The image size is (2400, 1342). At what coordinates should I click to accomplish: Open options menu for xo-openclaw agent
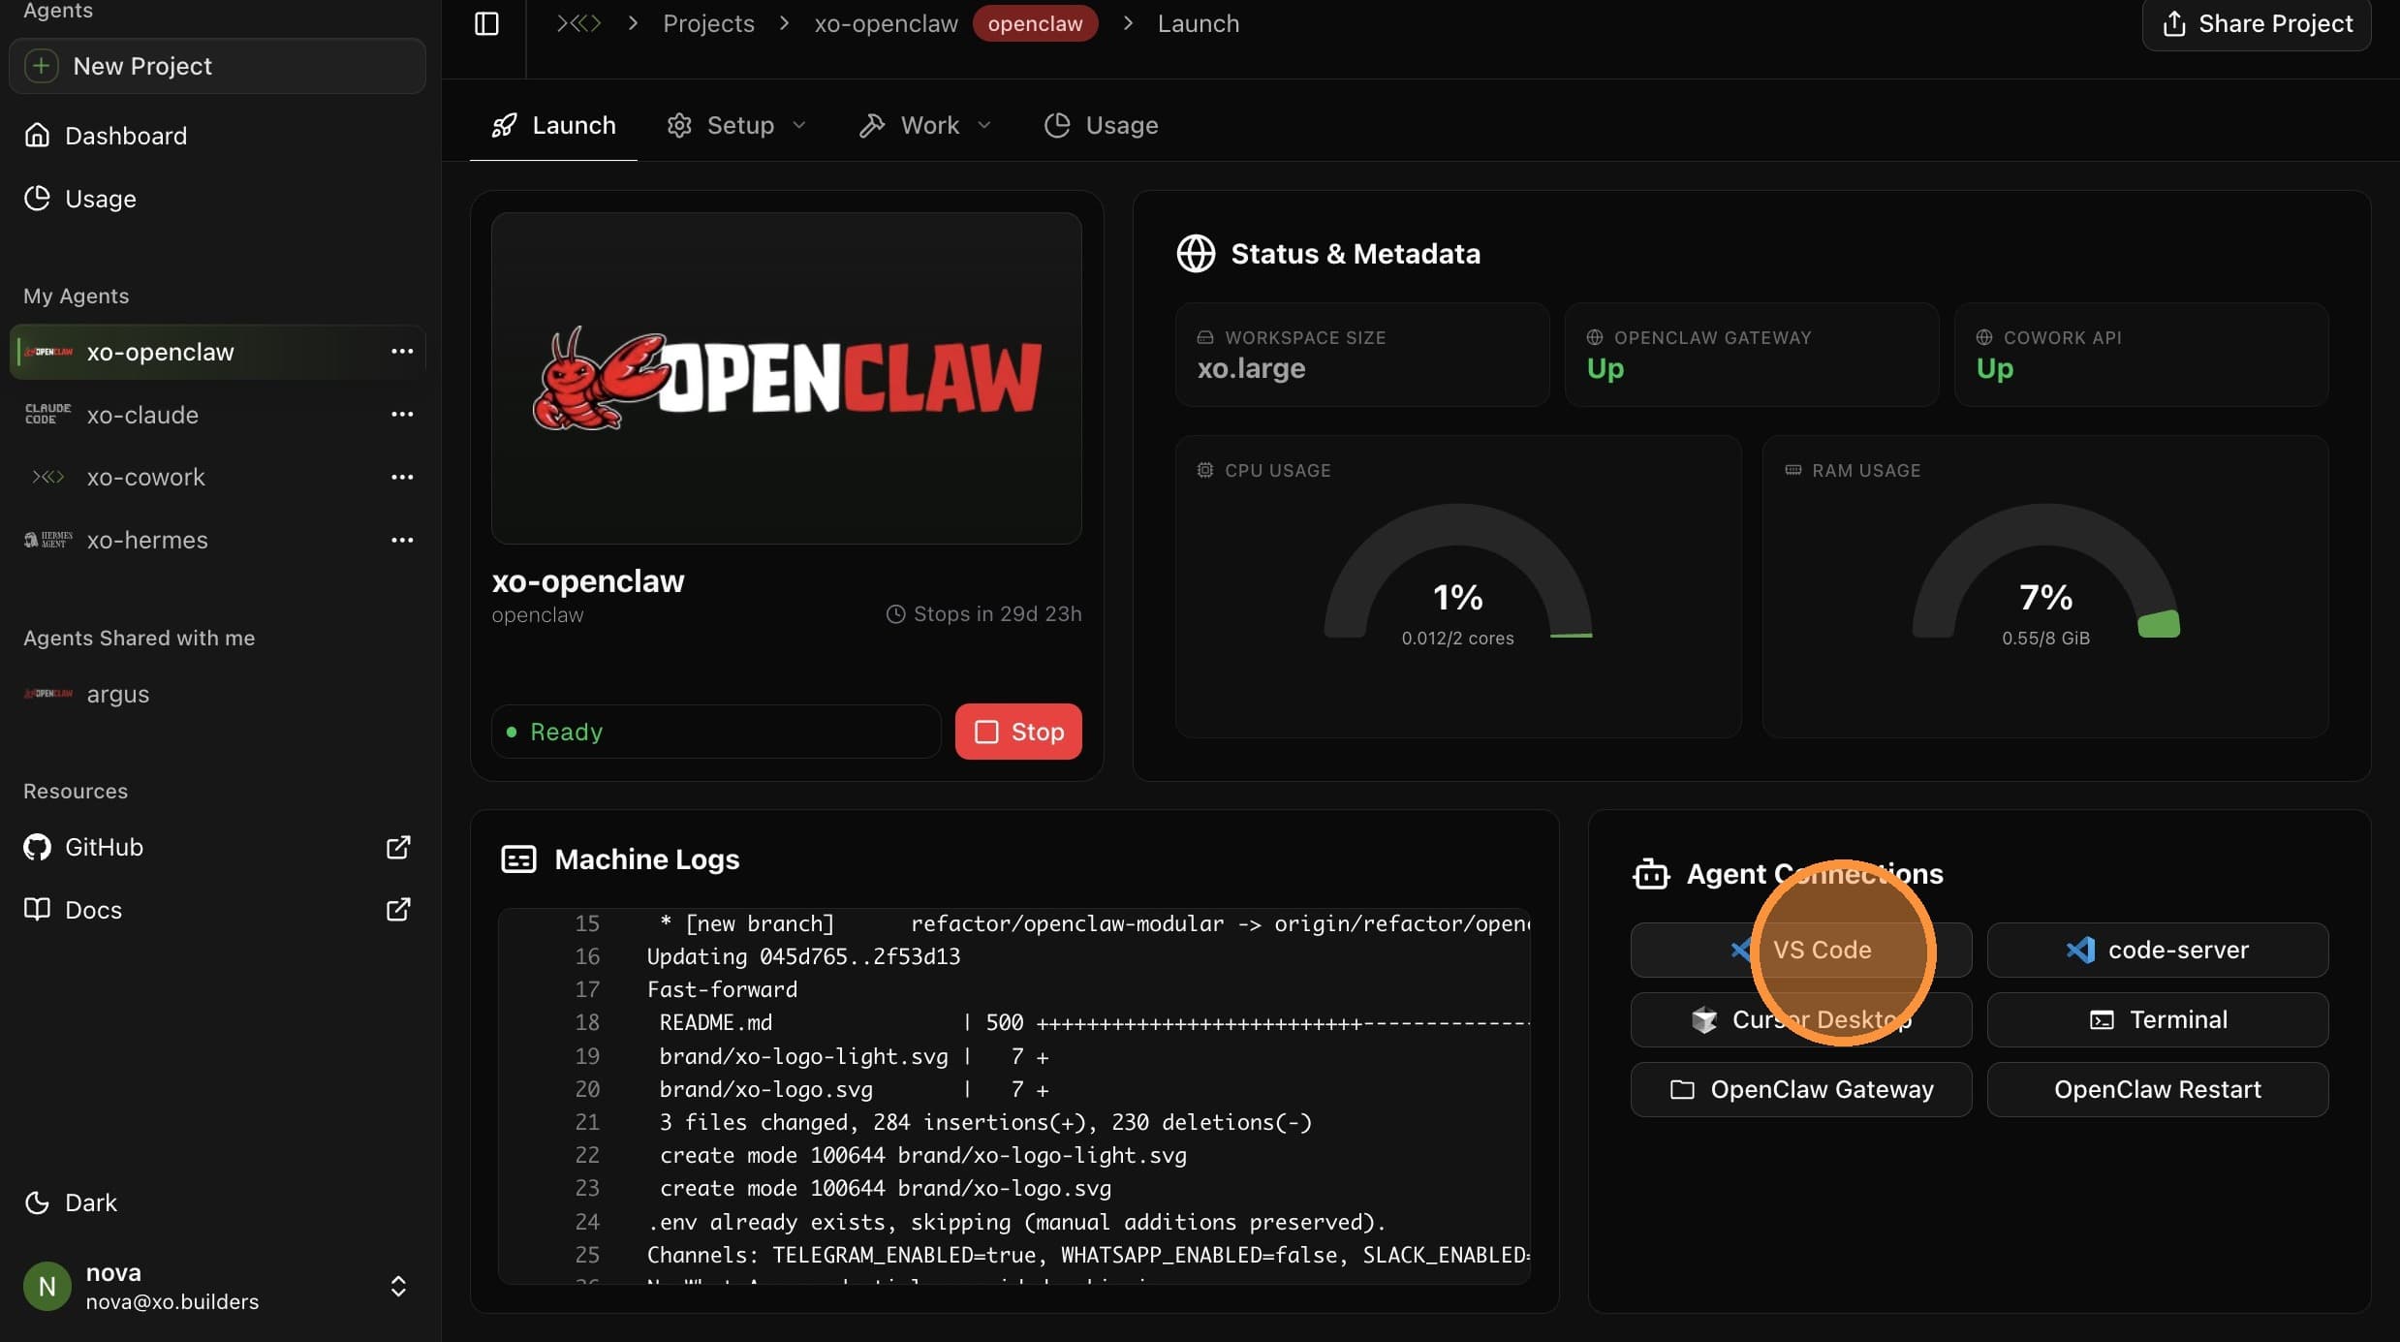(x=402, y=351)
